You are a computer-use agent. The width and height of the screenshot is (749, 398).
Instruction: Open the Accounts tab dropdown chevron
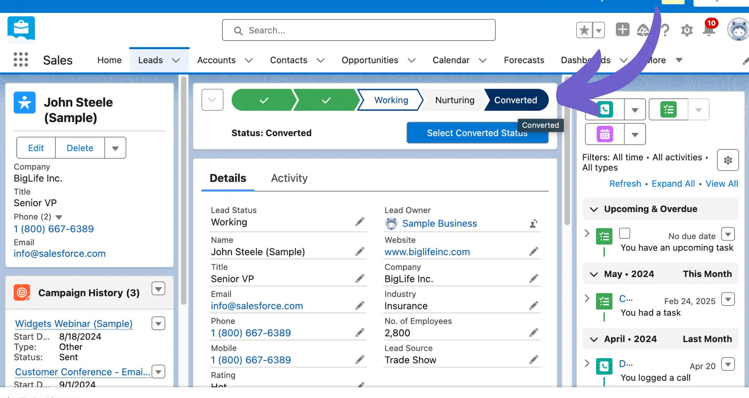click(249, 60)
